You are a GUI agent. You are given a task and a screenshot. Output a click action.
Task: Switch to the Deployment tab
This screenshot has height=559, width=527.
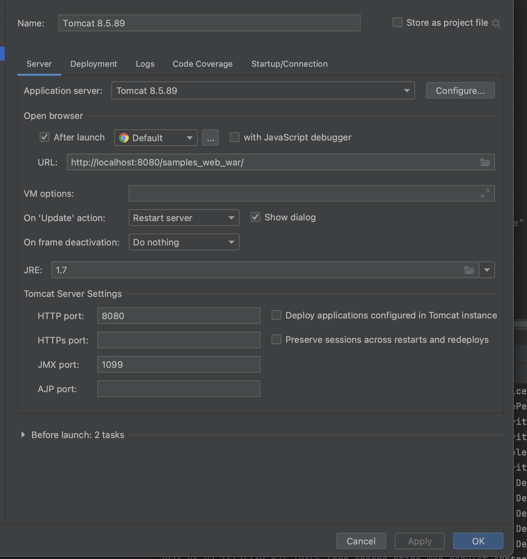94,64
